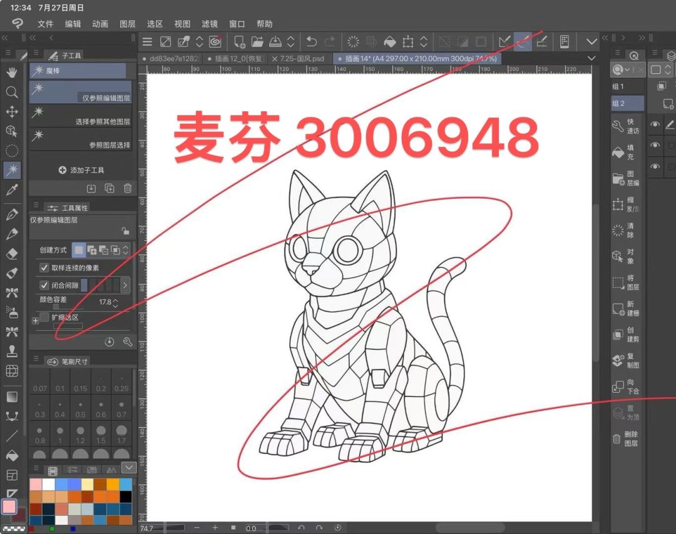Toggle 取样连续的像素 checkbox
Screen dimensions: 676x534
pos(44,268)
